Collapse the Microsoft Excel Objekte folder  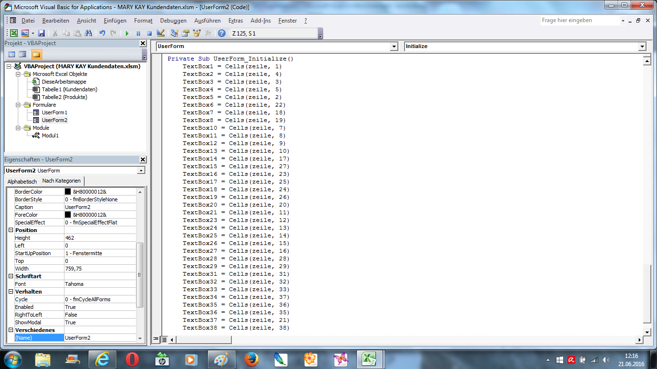click(18, 74)
